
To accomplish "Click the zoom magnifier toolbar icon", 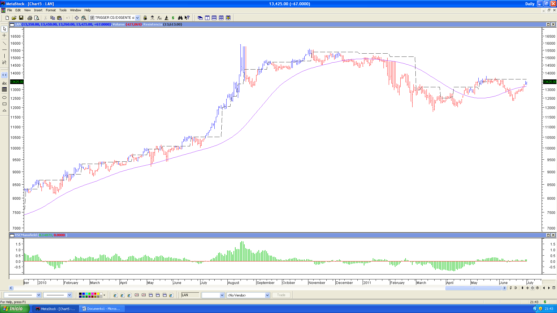I will (84, 18).
